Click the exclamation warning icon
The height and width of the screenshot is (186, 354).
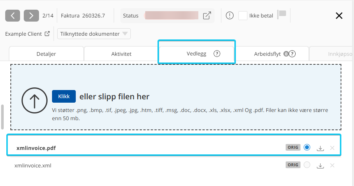coord(230,16)
